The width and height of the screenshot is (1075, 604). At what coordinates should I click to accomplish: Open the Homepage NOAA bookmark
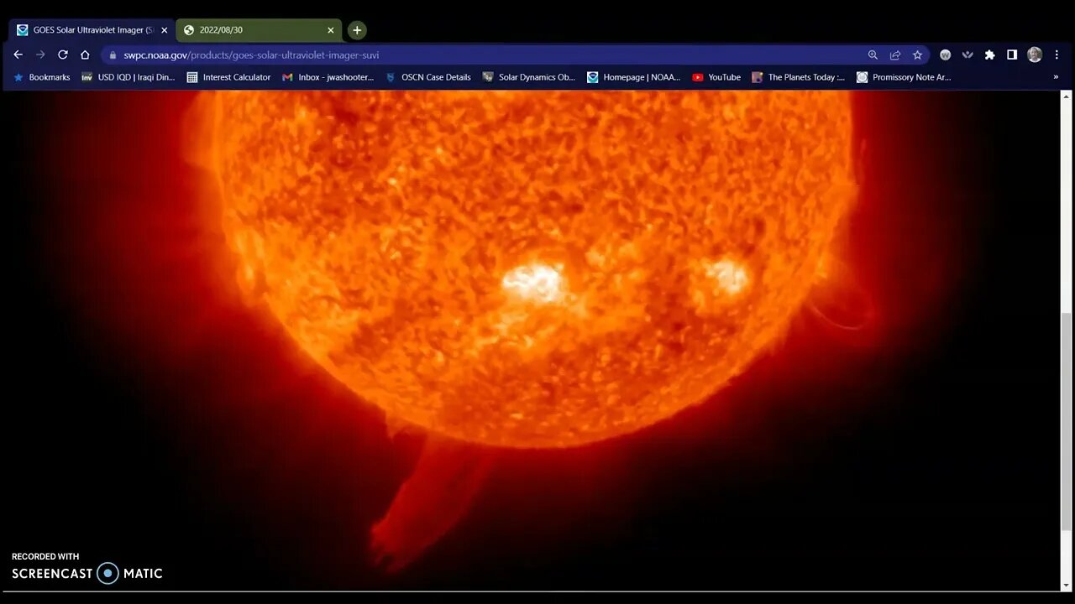[x=634, y=77]
